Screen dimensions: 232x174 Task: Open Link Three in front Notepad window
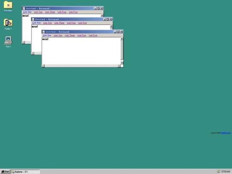[x=70, y=35]
